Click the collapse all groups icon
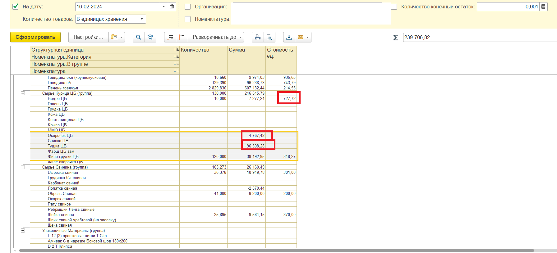Viewport: 557px width, 253px height. (x=182, y=37)
